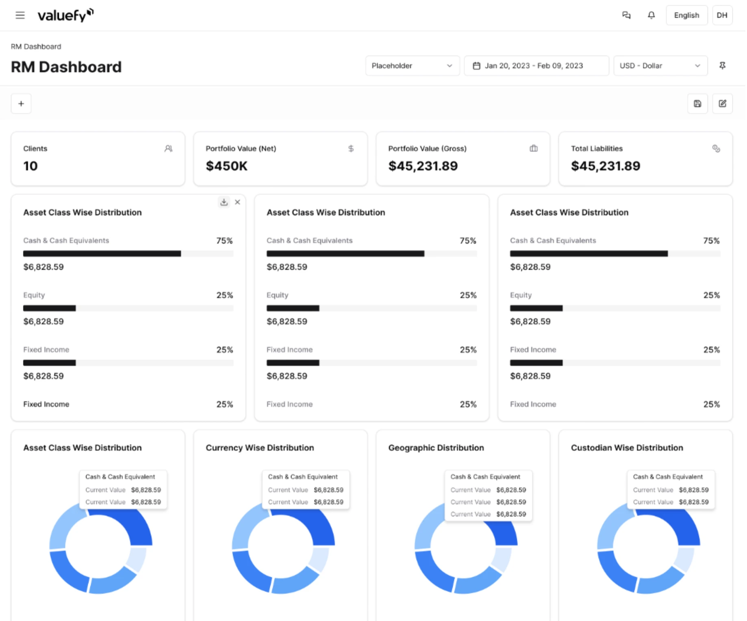Click the valuefy logo

pyautogui.click(x=65, y=15)
